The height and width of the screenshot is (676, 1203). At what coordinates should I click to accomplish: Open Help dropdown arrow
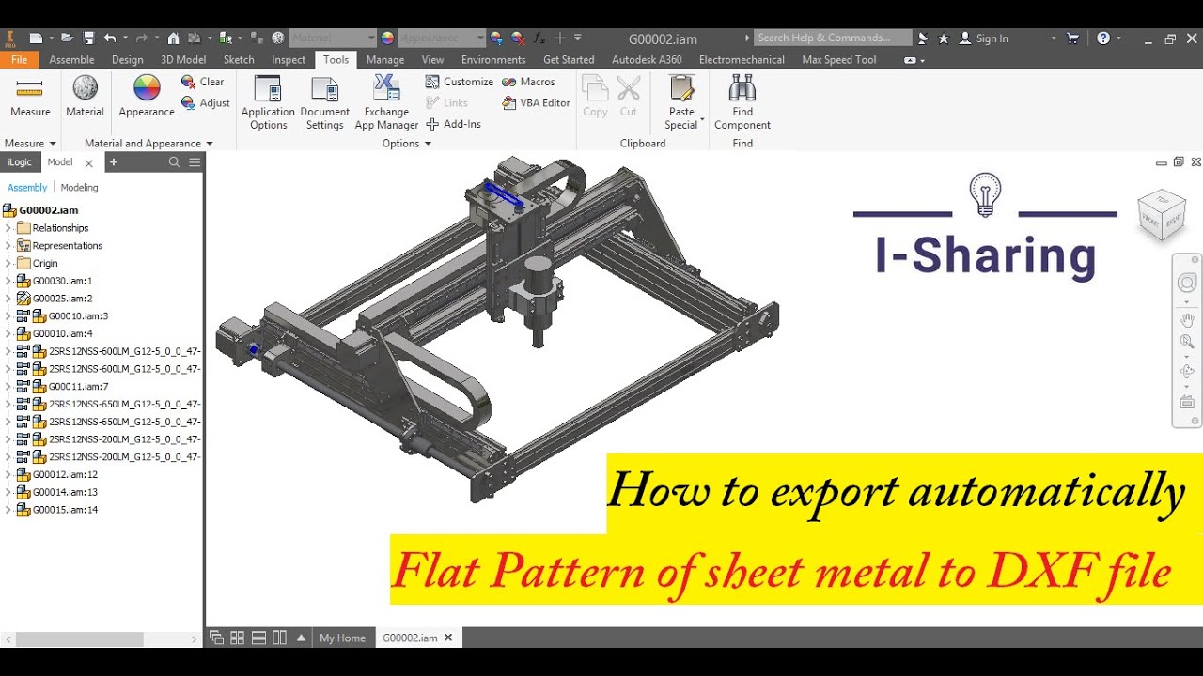1120,38
